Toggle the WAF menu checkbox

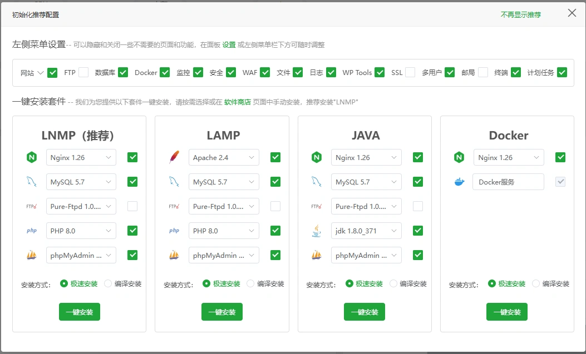click(265, 72)
